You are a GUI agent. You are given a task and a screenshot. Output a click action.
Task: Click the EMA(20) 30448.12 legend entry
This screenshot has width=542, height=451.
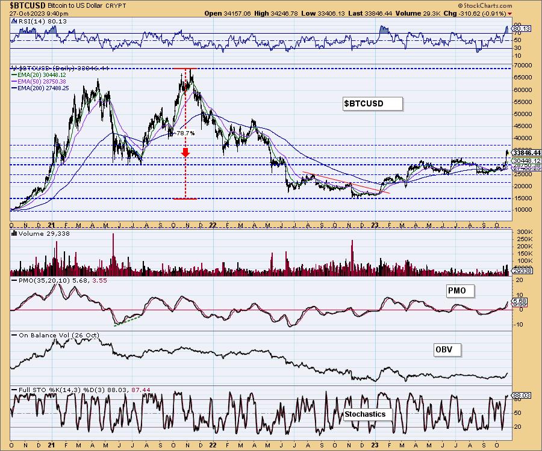pos(39,75)
